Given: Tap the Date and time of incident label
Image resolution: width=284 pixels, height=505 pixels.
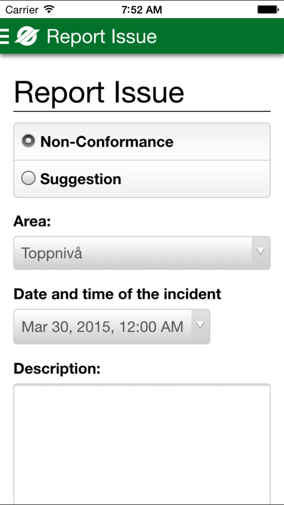Looking at the screenshot, I should pos(117,294).
